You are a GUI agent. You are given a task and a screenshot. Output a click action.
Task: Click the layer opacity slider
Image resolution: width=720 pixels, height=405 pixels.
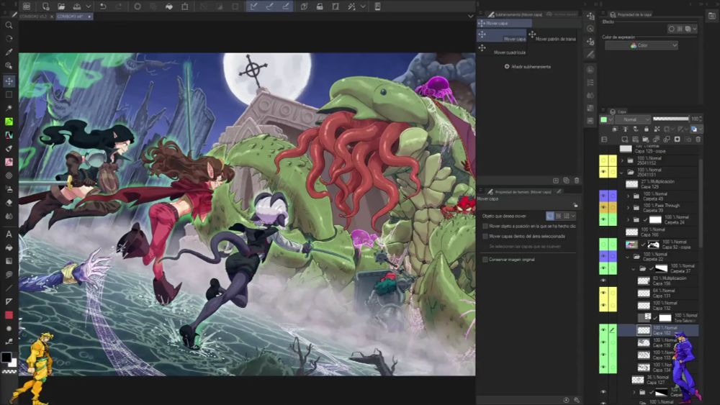click(x=670, y=119)
